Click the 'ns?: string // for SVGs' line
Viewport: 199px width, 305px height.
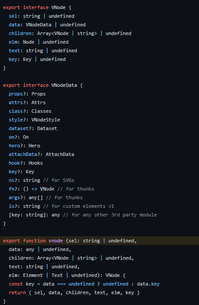(x=41, y=180)
